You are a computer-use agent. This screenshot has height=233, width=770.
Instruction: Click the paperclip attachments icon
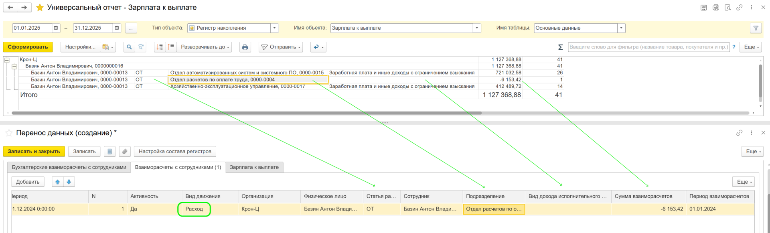pyautogui.click(x=125, y=152)
